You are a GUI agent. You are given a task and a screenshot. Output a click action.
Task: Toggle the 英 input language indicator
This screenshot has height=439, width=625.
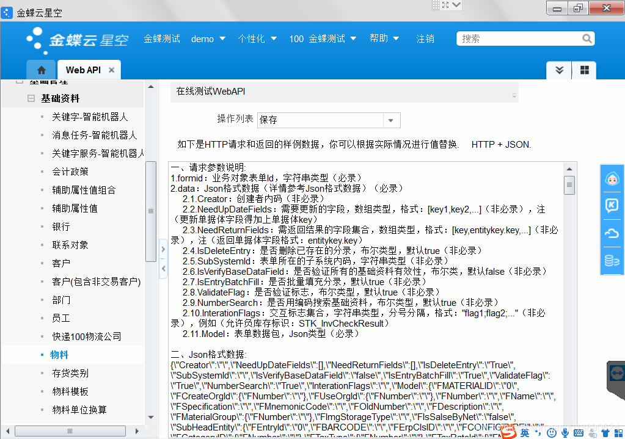click(525, 433)
